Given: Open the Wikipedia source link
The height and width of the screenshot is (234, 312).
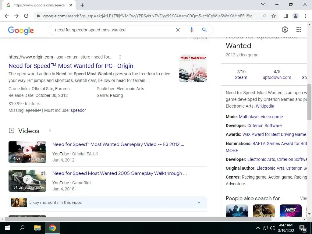Looking at the screenshot, I should pos(265,106).
